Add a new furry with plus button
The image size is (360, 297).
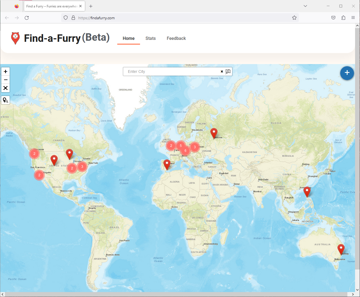point(347,73)
